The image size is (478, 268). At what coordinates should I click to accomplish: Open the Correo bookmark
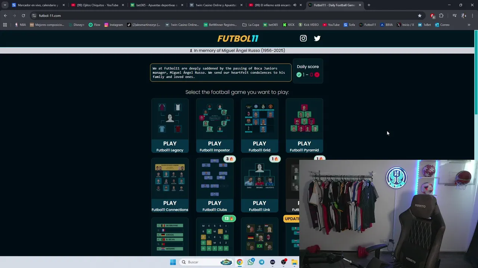(442, 25)
